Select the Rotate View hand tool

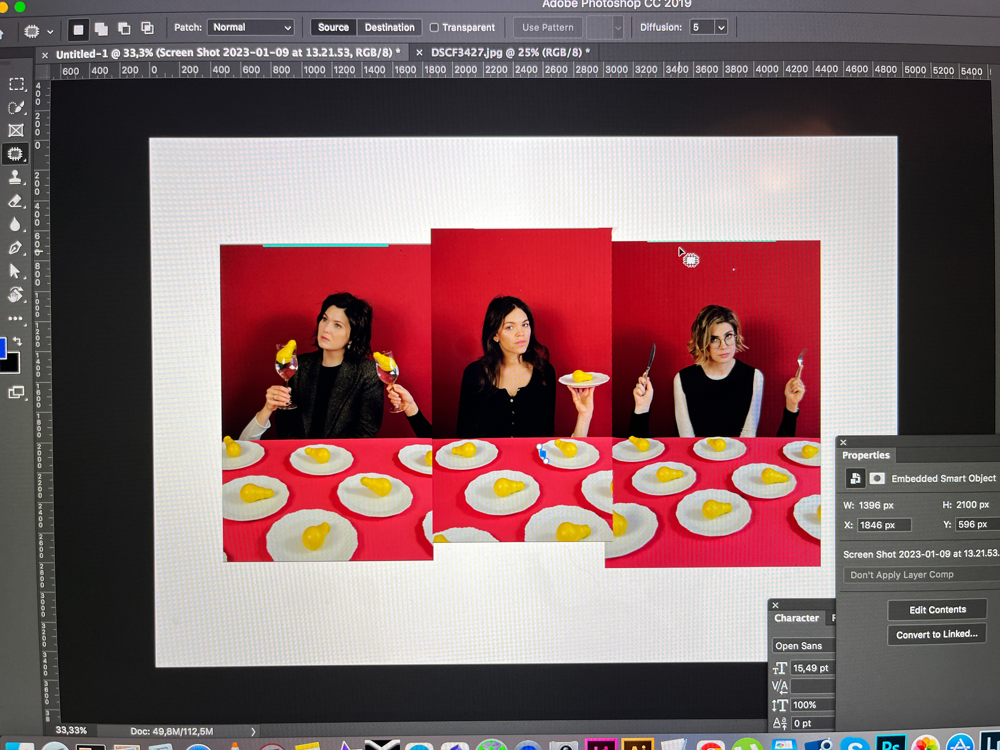(x=15, y=295)
